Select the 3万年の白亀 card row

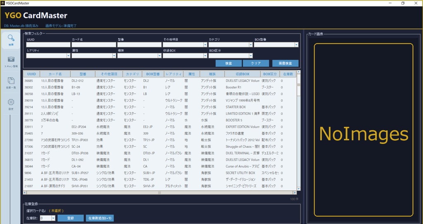(160, 120)
